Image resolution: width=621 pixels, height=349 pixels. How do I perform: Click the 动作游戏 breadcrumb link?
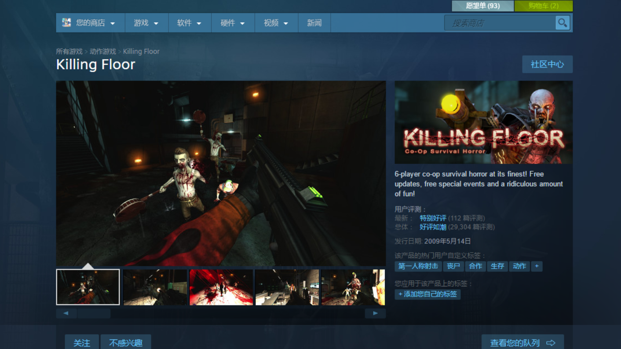pos(103,51)
